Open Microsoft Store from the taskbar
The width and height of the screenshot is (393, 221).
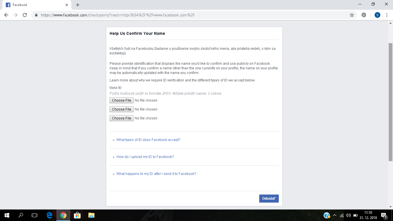coord(77,215)
